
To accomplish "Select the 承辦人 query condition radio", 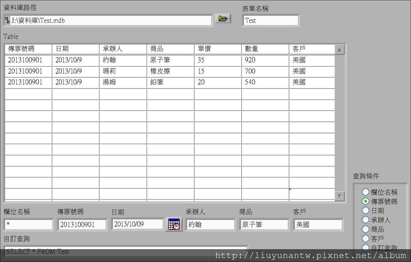I will 365,220.
